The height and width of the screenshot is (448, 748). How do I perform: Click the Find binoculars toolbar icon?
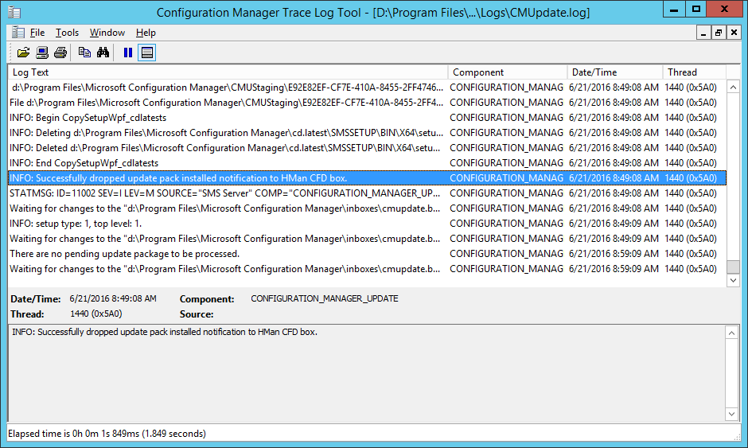[103, 53]
